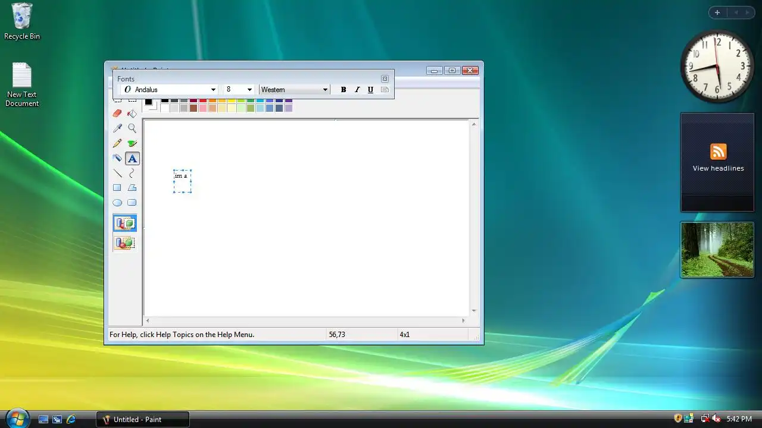Screen dimensions: 762x428
Task: Click the muted volume tray icon
Action: pyautogui.click(x=716, y=418)
